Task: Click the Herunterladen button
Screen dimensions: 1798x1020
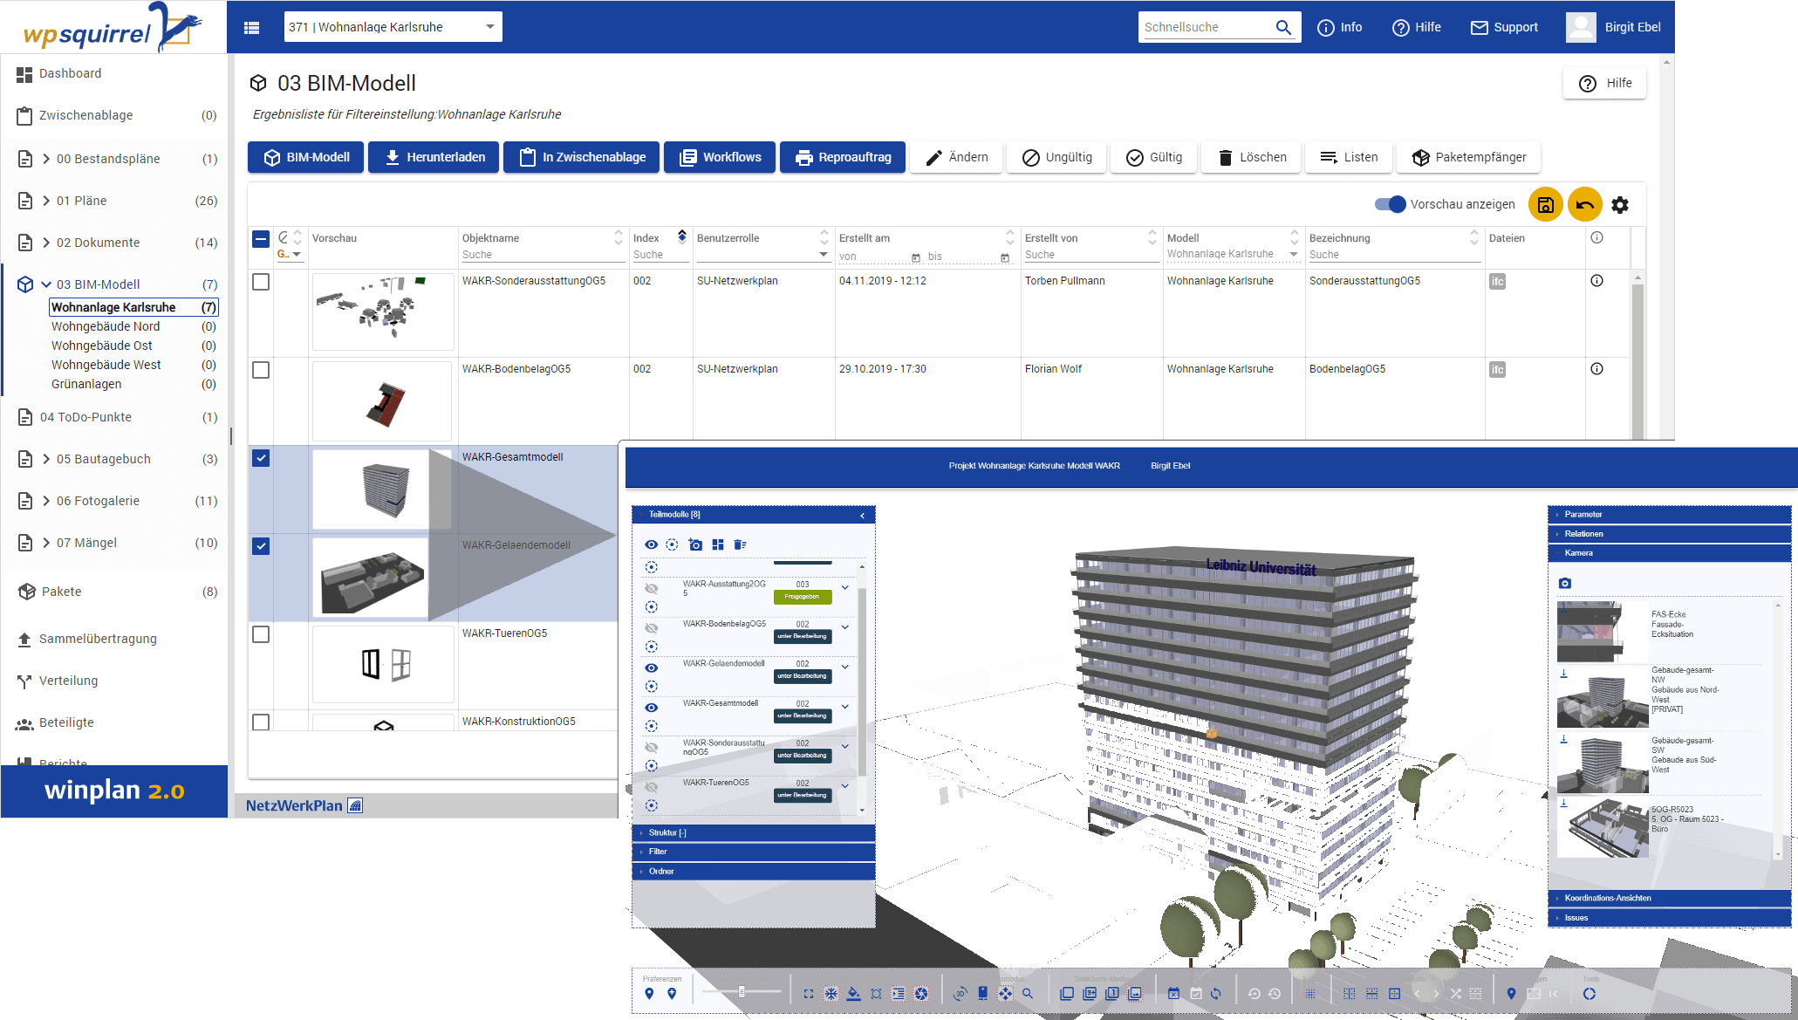Action: 434,157
